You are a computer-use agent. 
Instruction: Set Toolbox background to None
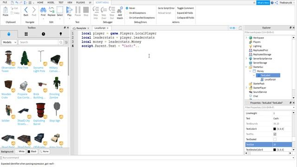click(x=45, y=152)
